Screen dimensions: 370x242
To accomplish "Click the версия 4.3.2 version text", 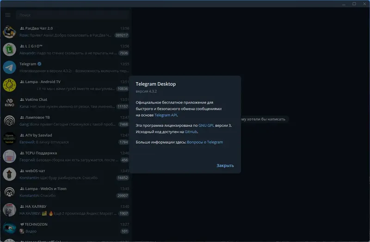I will (146, 91).
